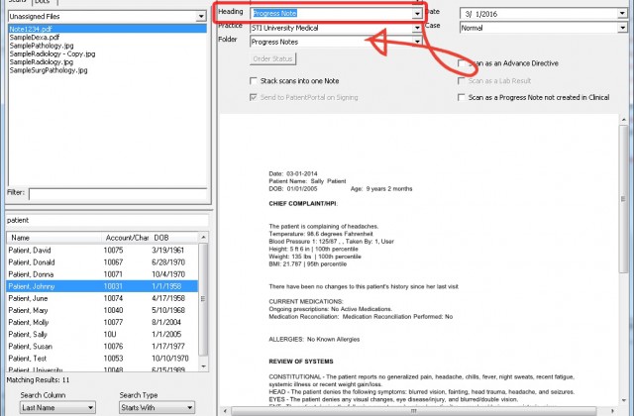Switch to the Docs tab
The height and width of the screenshot is (416, 634).
[44, 3]
